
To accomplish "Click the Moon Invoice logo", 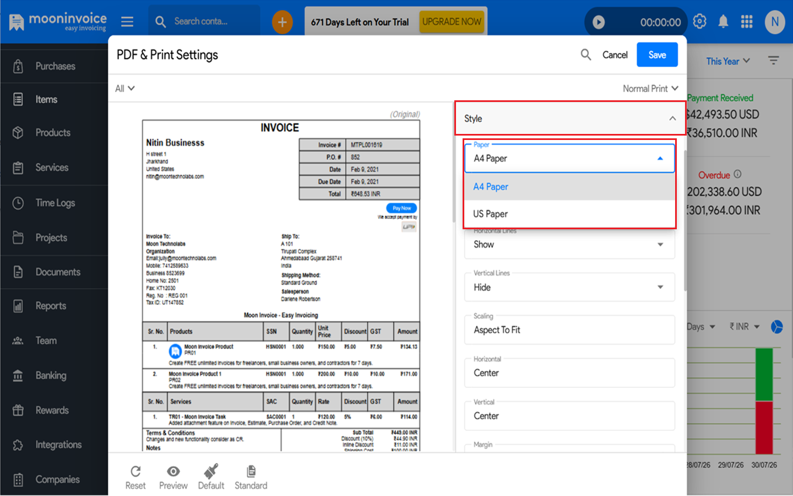I will (x=58, y=22).
